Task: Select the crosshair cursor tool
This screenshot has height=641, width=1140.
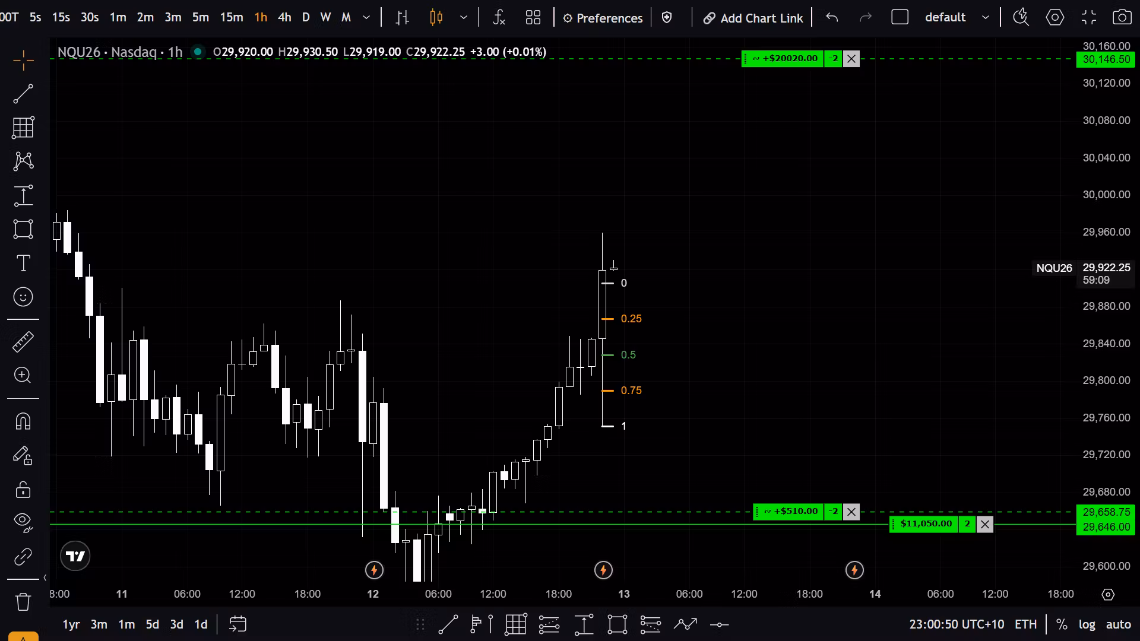Action: 23,60
